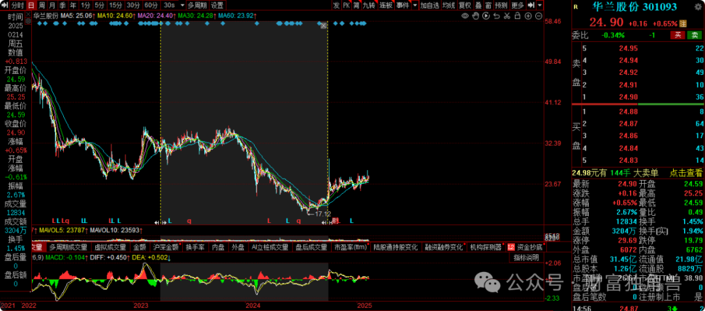This screenshot has height=311, width=705.
Task: Click the red 买 buy button
Action: pos(678,35)
